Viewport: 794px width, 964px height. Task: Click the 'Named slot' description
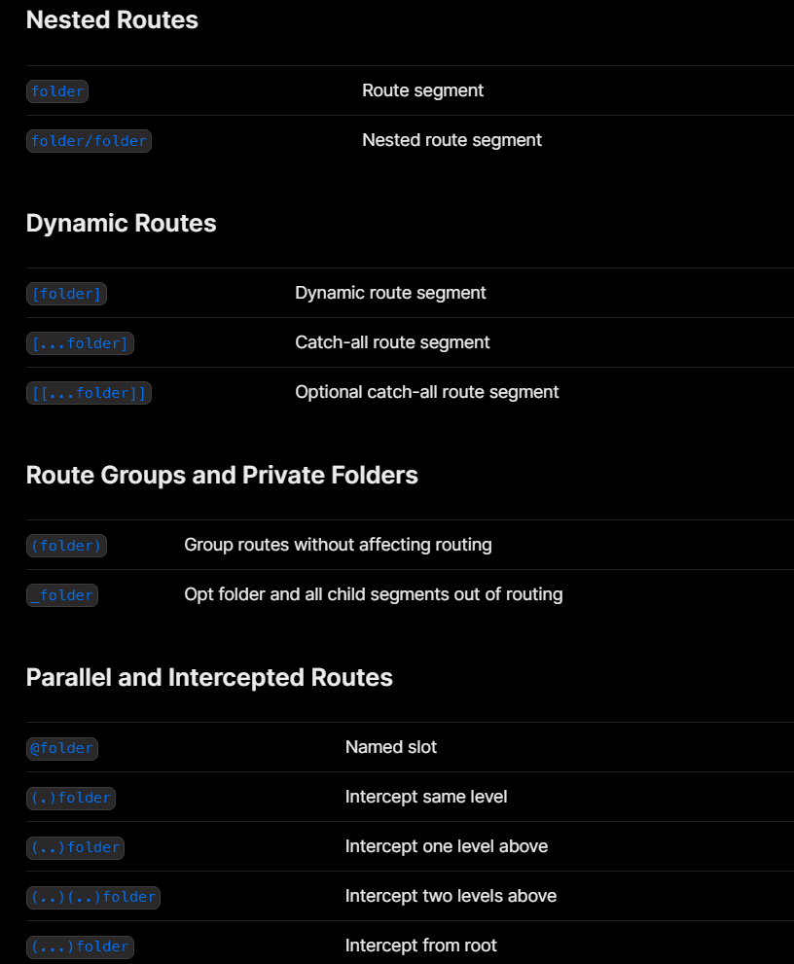click(x=390, y=747)
